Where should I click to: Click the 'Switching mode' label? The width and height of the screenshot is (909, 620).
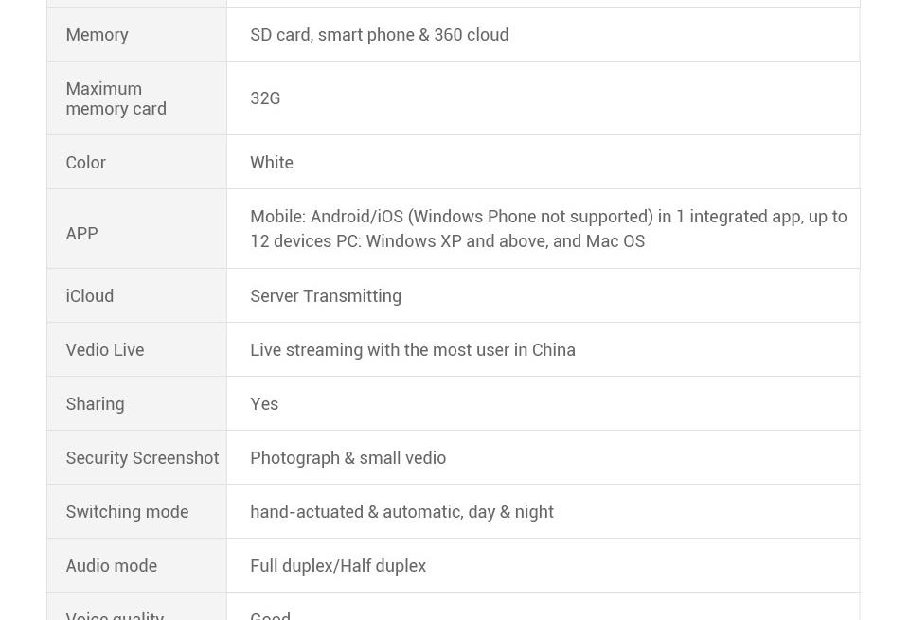127,512
